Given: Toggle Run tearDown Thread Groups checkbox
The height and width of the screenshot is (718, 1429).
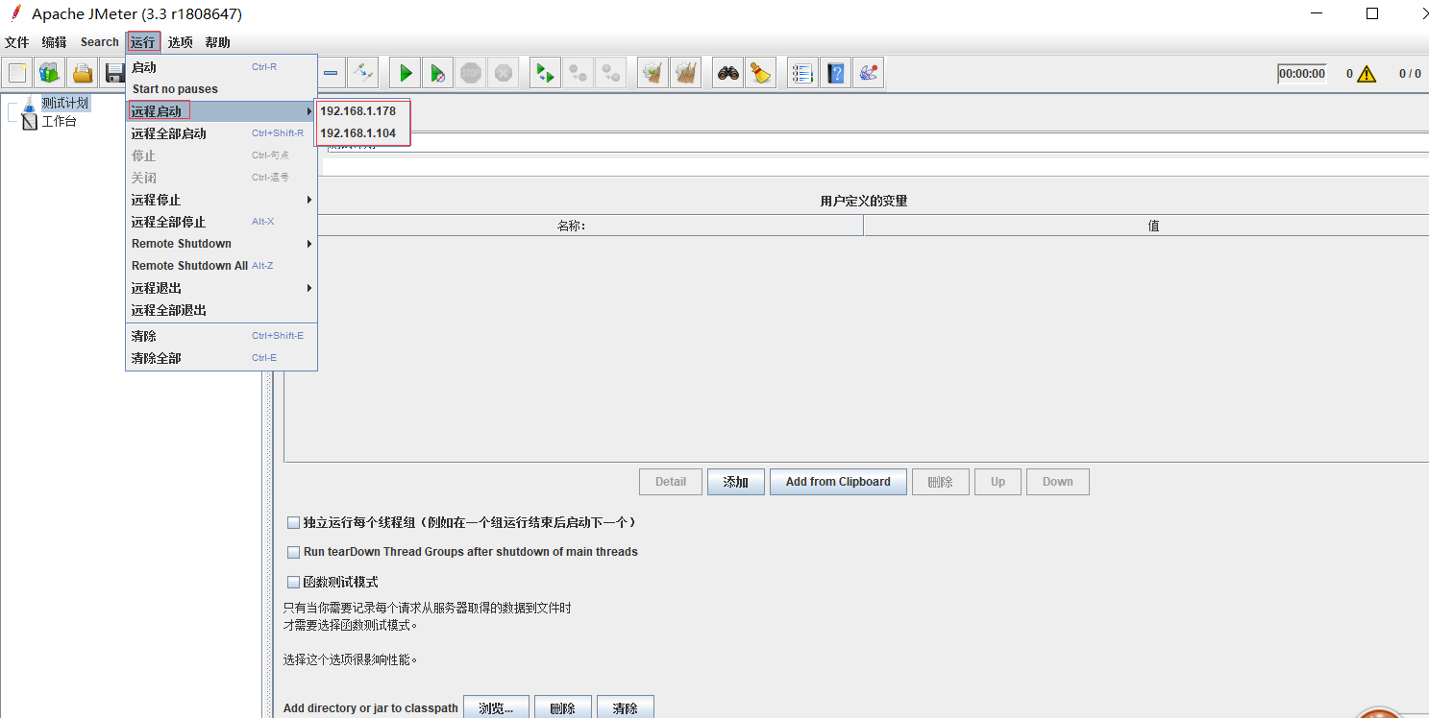Looking at the screenshot, I should (x=294, y=553).
